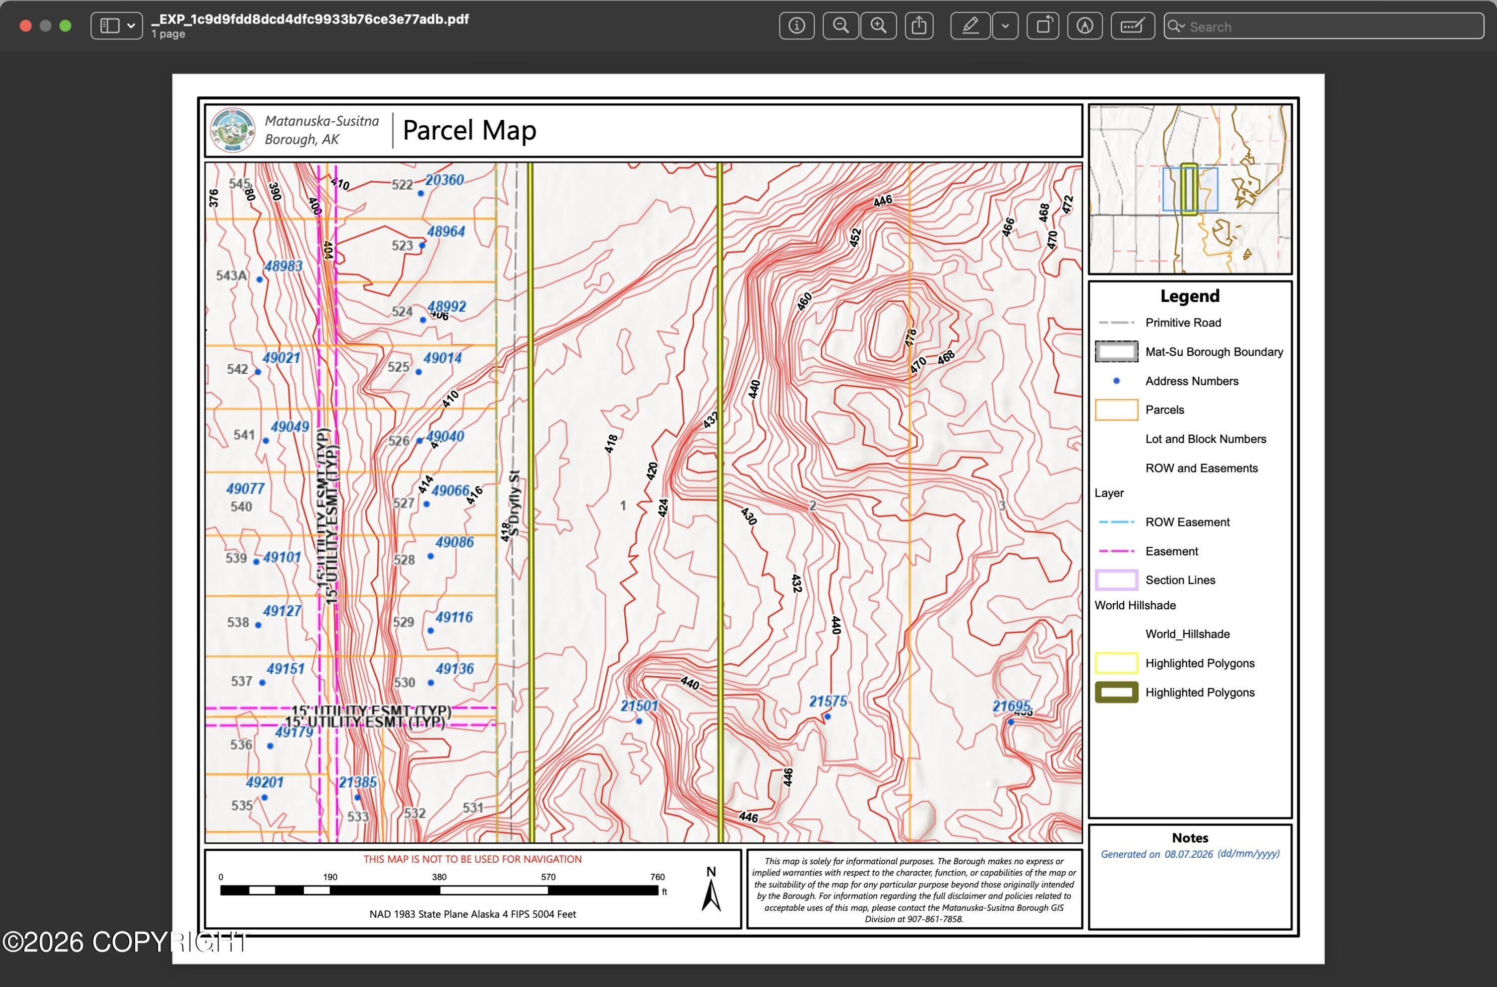Image resolution: width=1497 pixels, height=987 pixels.
Task: Click address number 21575 on the map
Action: 828,701
